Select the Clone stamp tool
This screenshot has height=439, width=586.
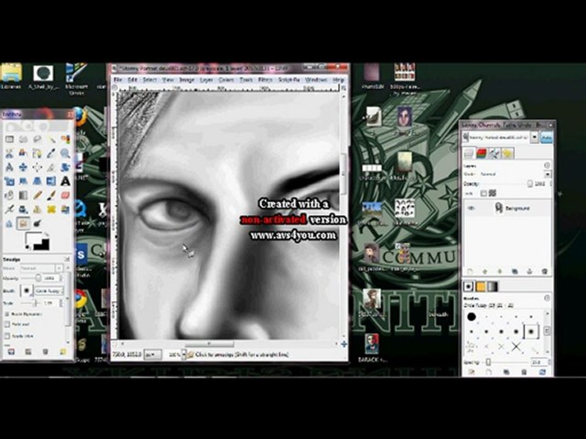[37, 209]
